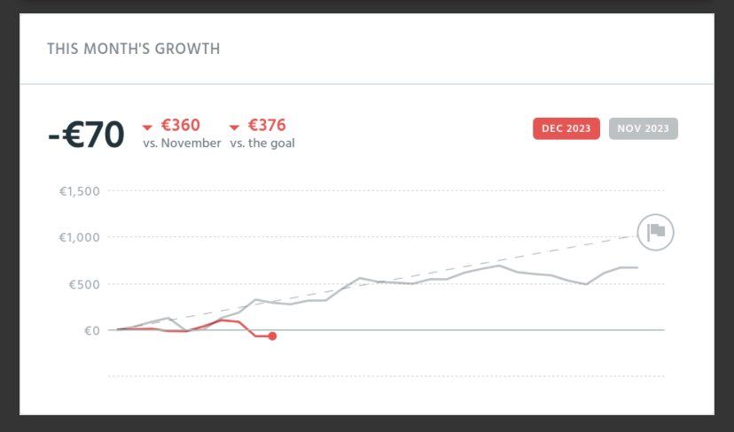
Task: Click the red endpoint dot on chart
Action: coord(272,336)
